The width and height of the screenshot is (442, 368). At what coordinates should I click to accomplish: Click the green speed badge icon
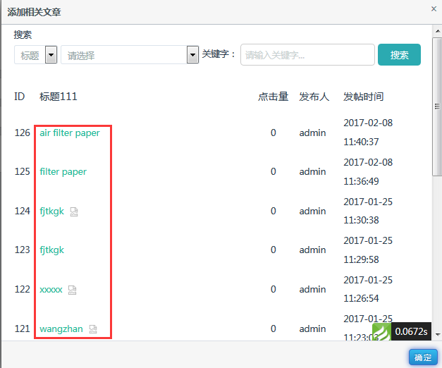(x=381, y=331)
